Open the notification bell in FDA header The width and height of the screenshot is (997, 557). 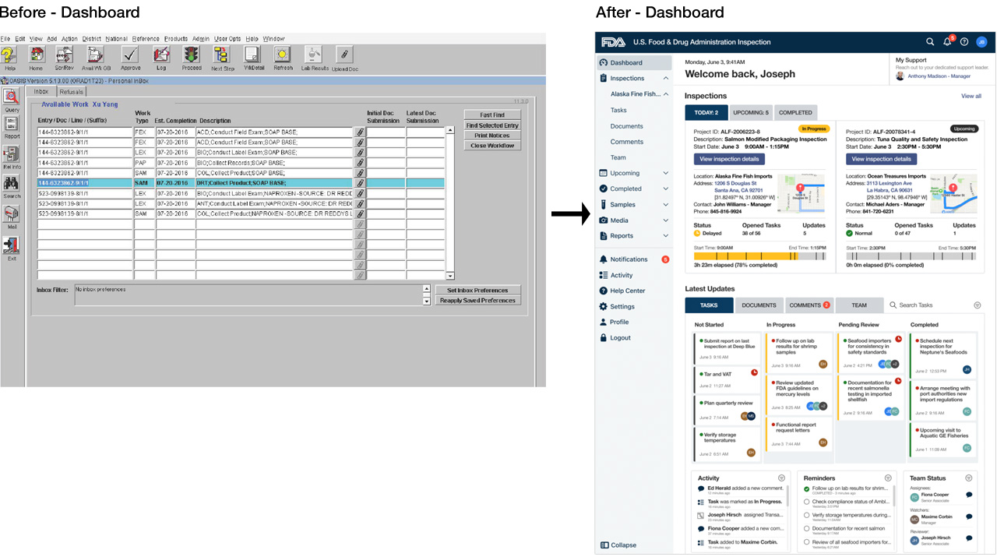[948, 42]
